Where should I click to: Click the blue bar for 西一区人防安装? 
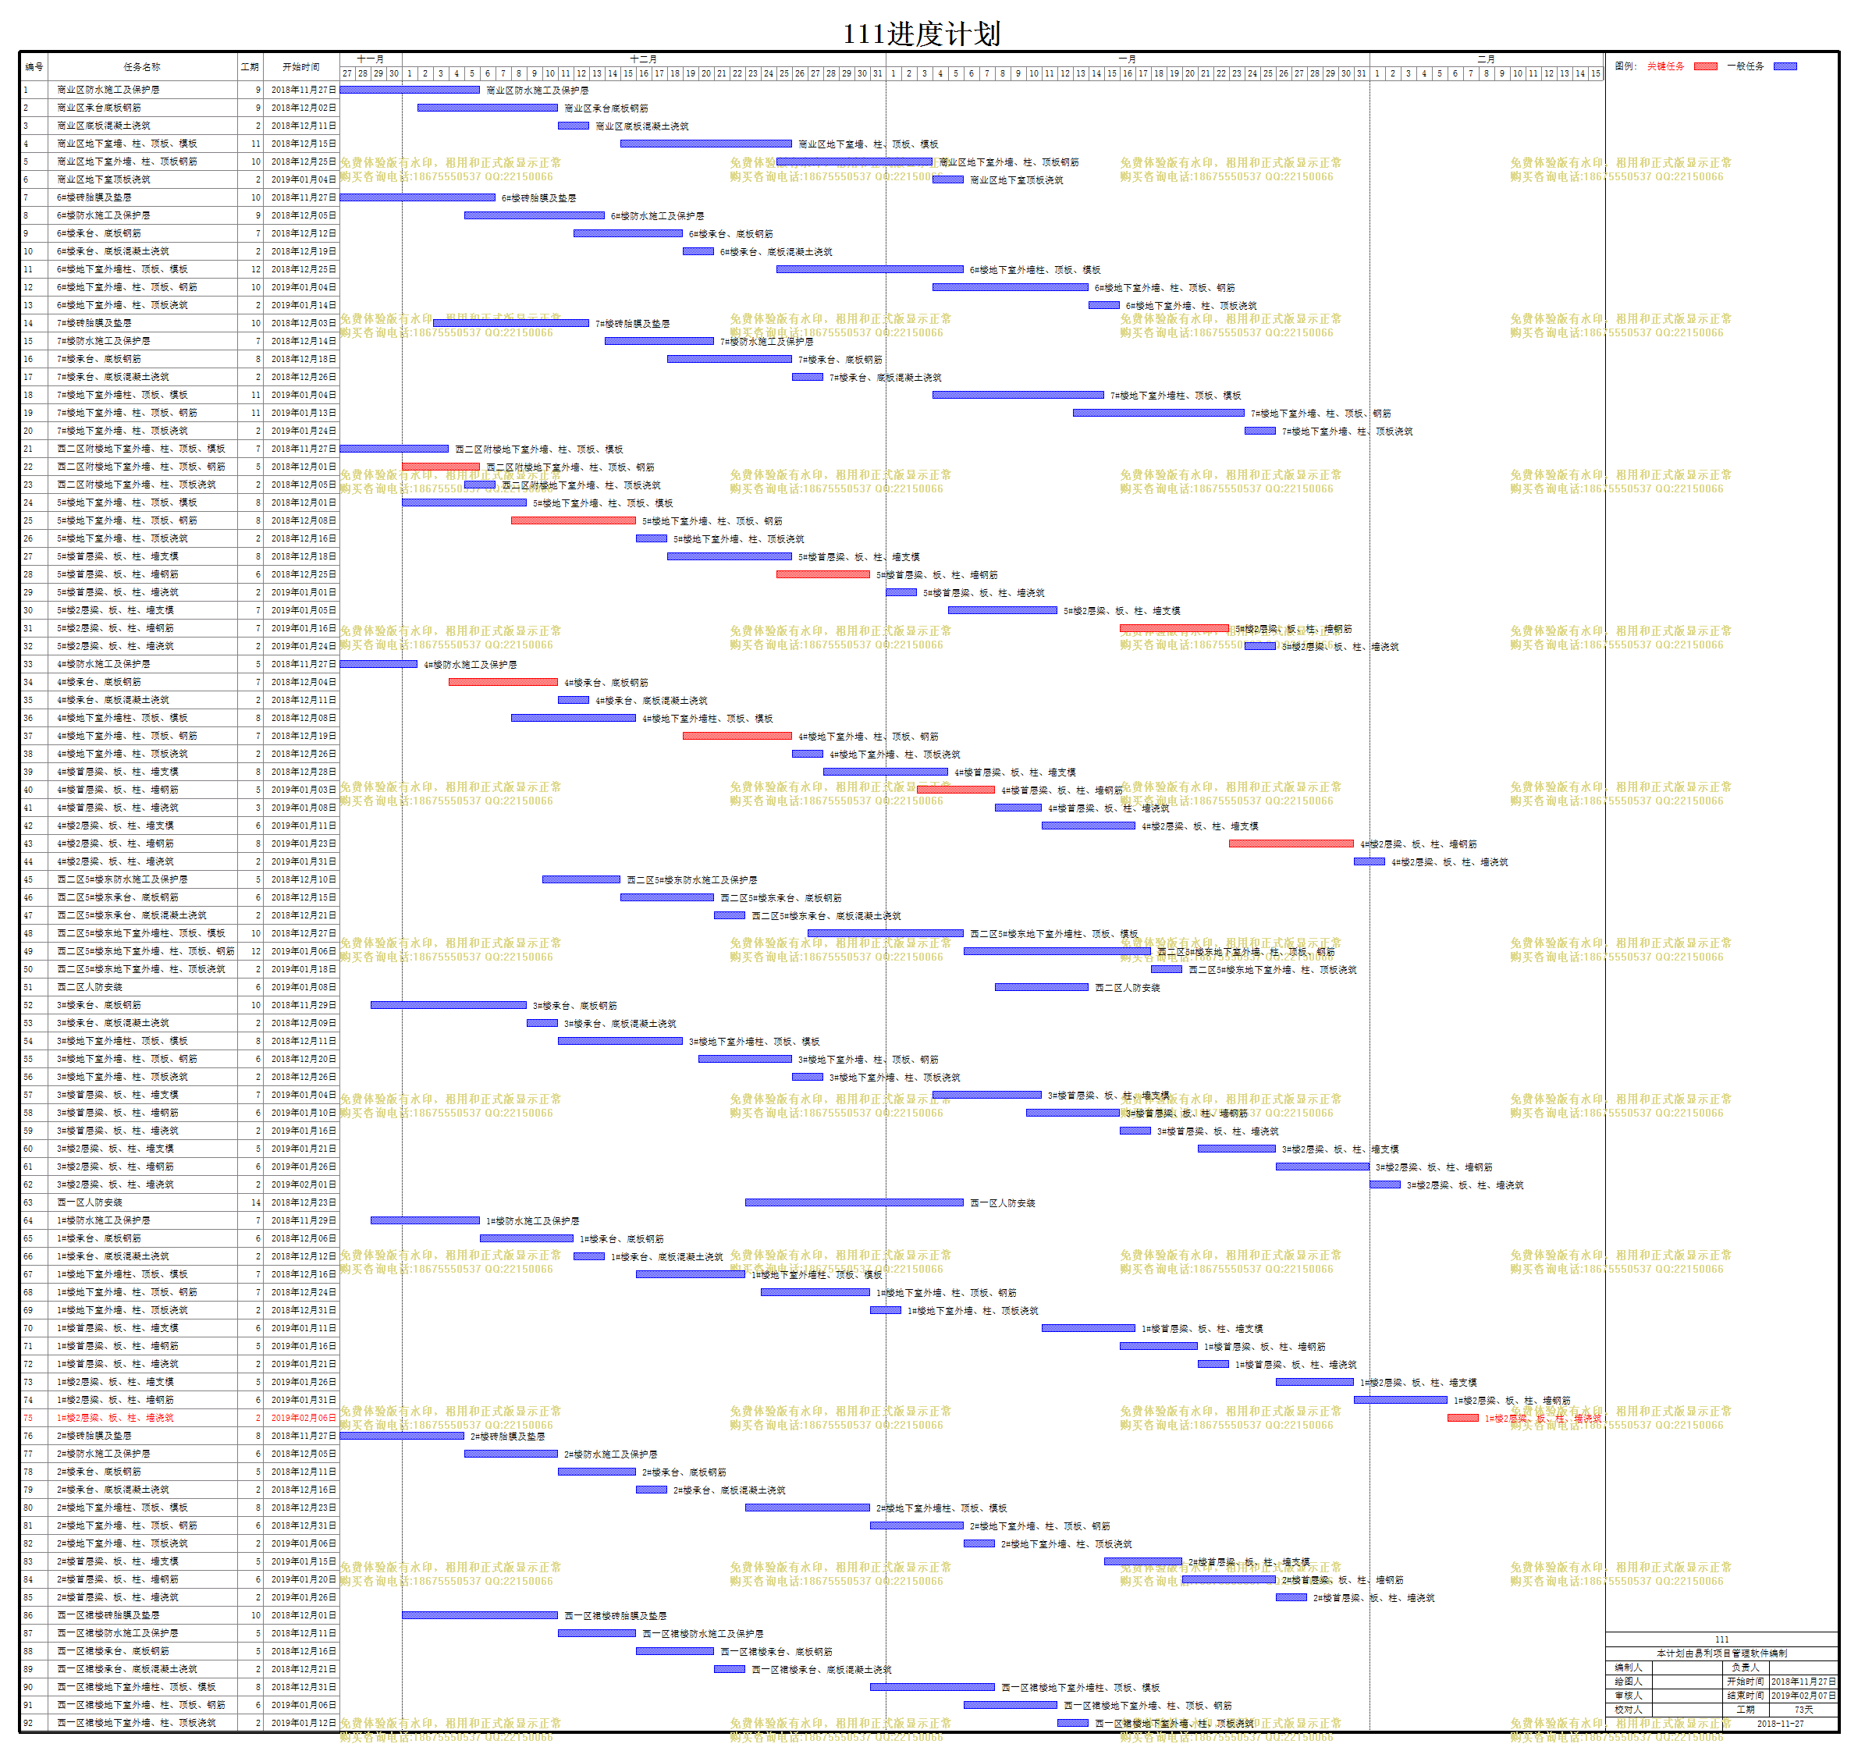click(854, 1202)
